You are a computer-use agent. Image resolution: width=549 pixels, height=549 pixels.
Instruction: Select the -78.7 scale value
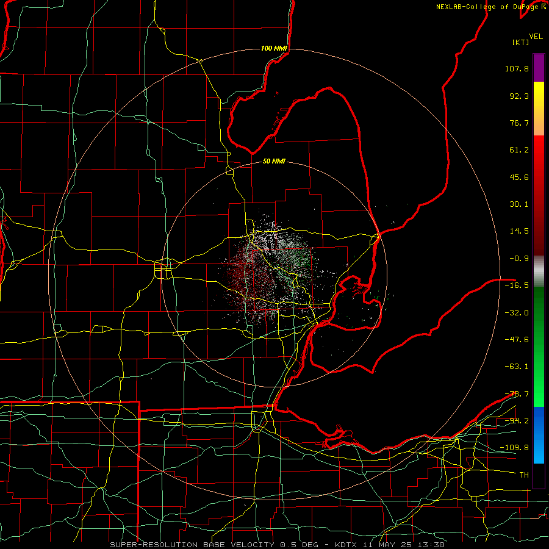[x=517, y=394]
